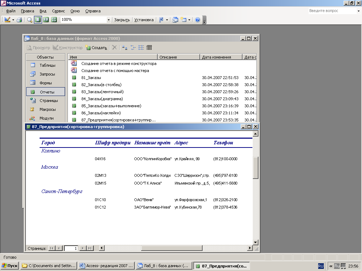Click the page number field

(71, 248)
